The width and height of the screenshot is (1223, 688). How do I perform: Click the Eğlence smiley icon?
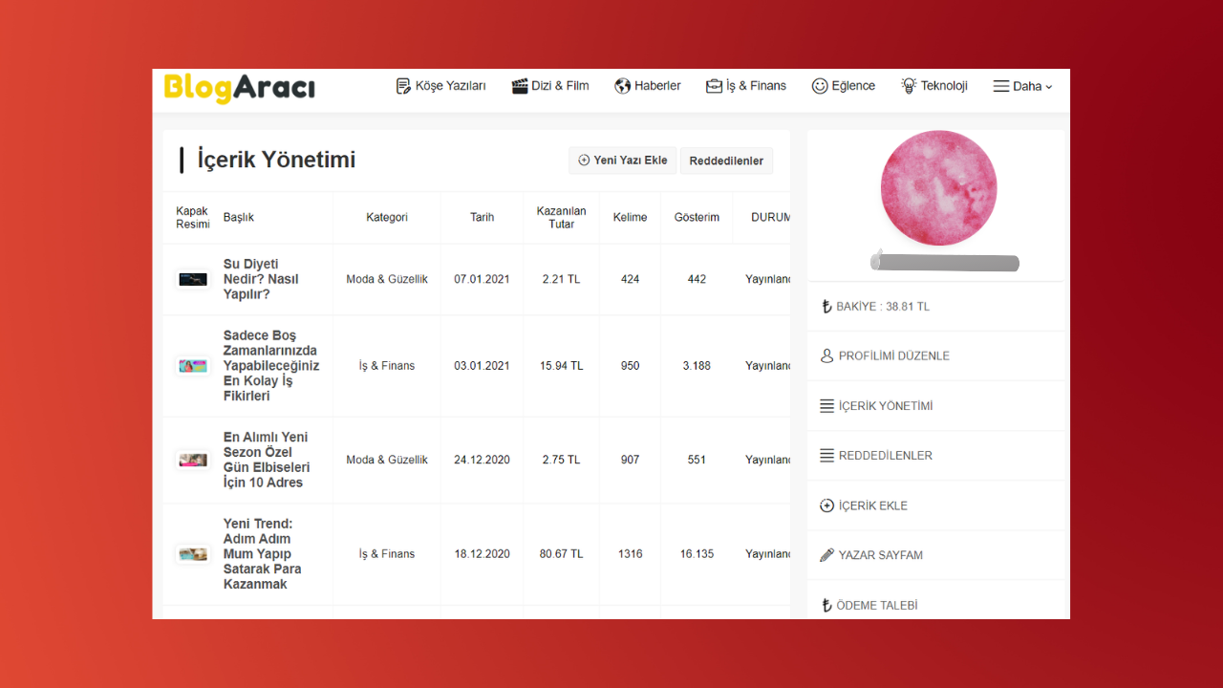tap(820, 86)
